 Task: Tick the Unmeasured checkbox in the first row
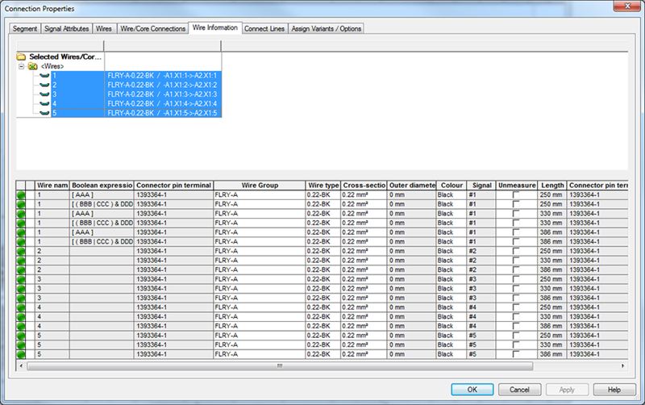point(517,195)
